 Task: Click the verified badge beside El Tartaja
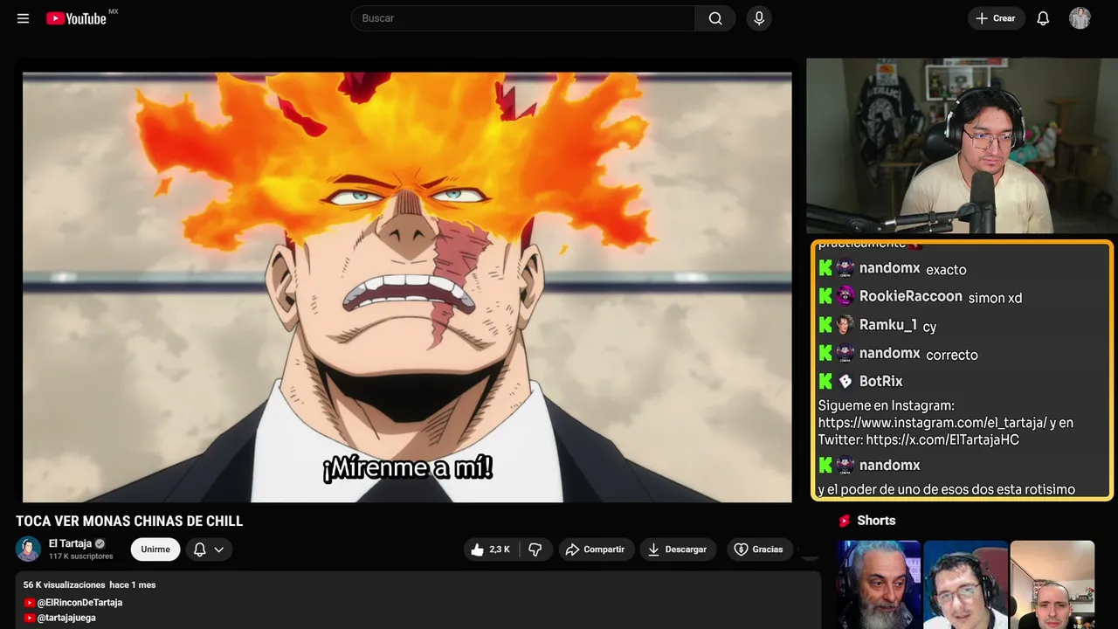[100, 543]
